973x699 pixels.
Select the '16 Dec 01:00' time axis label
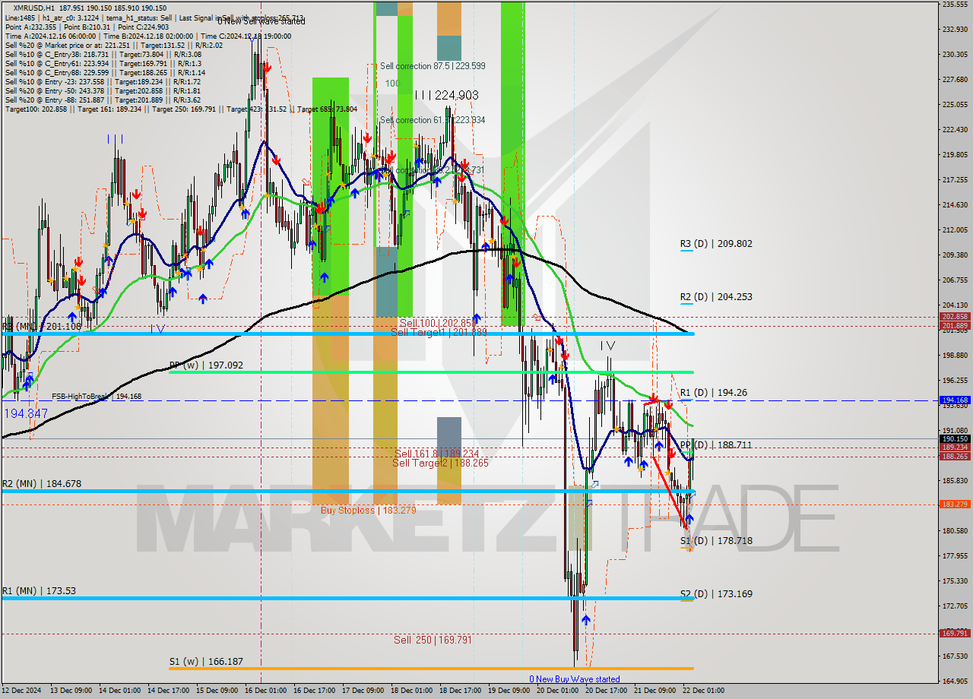[x=266, y=691]
